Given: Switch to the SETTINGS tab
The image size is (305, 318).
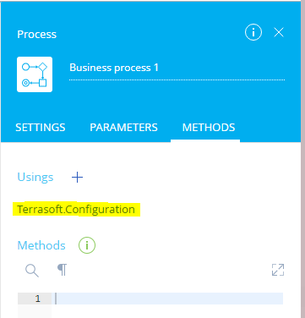Looking at the screenshot, I should tap(41, 128).
